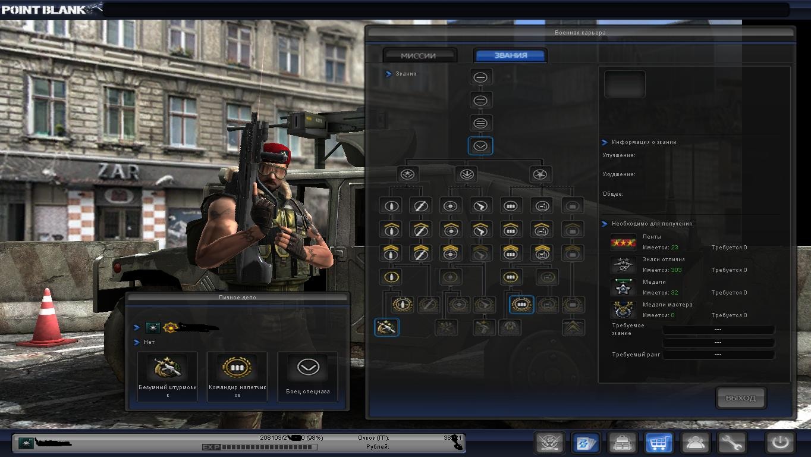The height and width of the screenshot is (457, 811).
Task: Select the gold-ringed single-bullet rank icon
Action: (x=391, y=277)
